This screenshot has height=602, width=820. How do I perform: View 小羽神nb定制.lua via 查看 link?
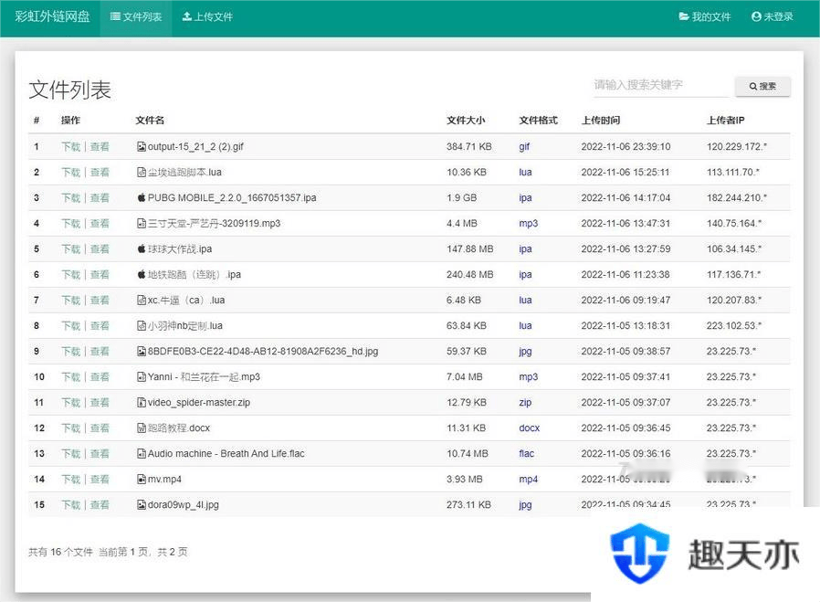tap(100, 326)
